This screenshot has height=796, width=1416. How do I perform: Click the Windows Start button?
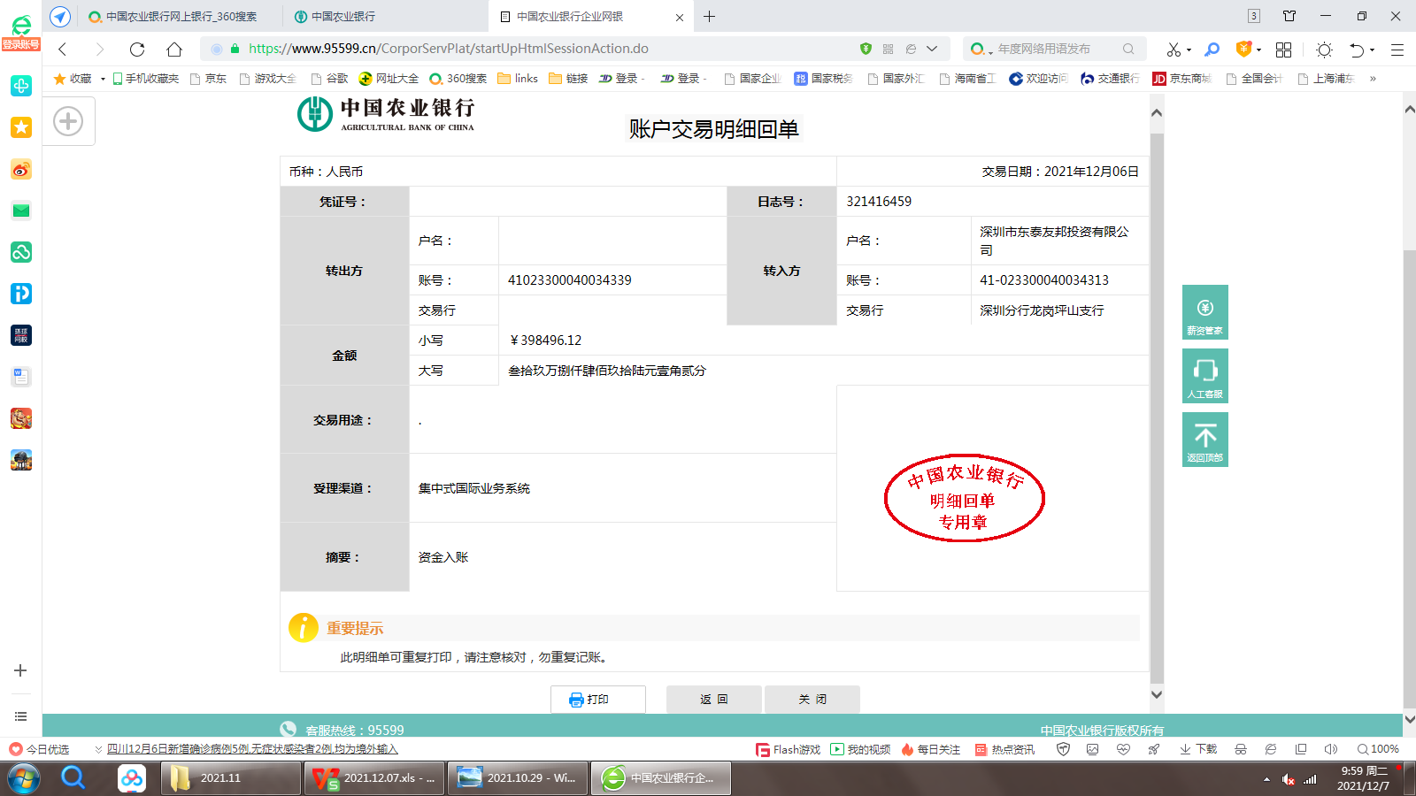click(24, 778)
